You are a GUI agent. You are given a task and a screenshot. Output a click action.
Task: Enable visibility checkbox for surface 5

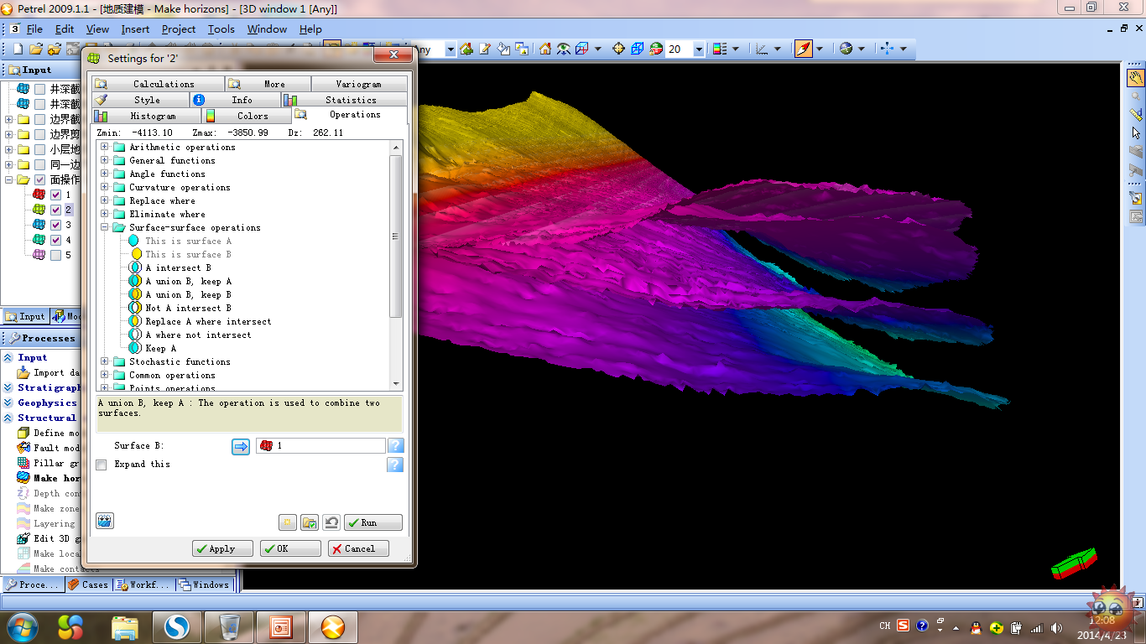[x=56, y=255]
